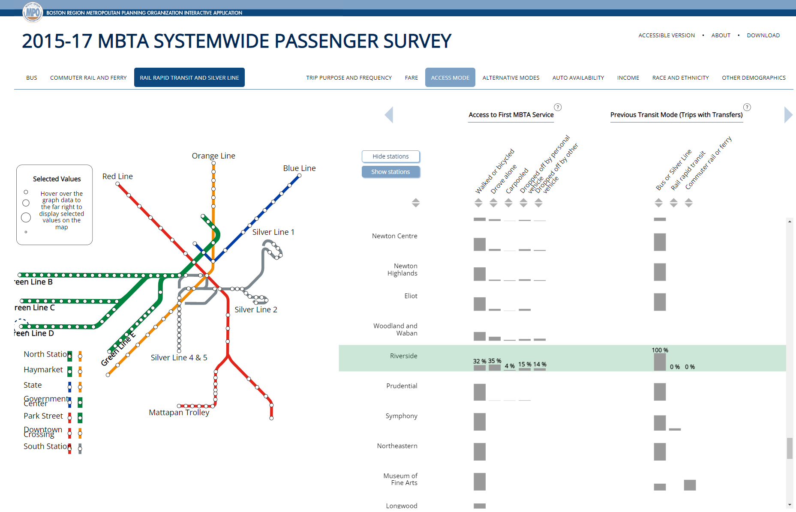This screenshot has height=512, width=796.
Task: Sort descending by Dropped off by other vehicle
Action: (539, 206)
